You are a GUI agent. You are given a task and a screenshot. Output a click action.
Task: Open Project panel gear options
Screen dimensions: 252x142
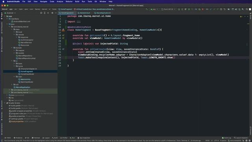click(x=52, y=13)
